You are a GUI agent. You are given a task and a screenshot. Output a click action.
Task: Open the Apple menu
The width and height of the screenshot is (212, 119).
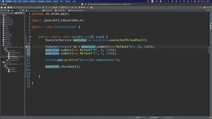3,1
